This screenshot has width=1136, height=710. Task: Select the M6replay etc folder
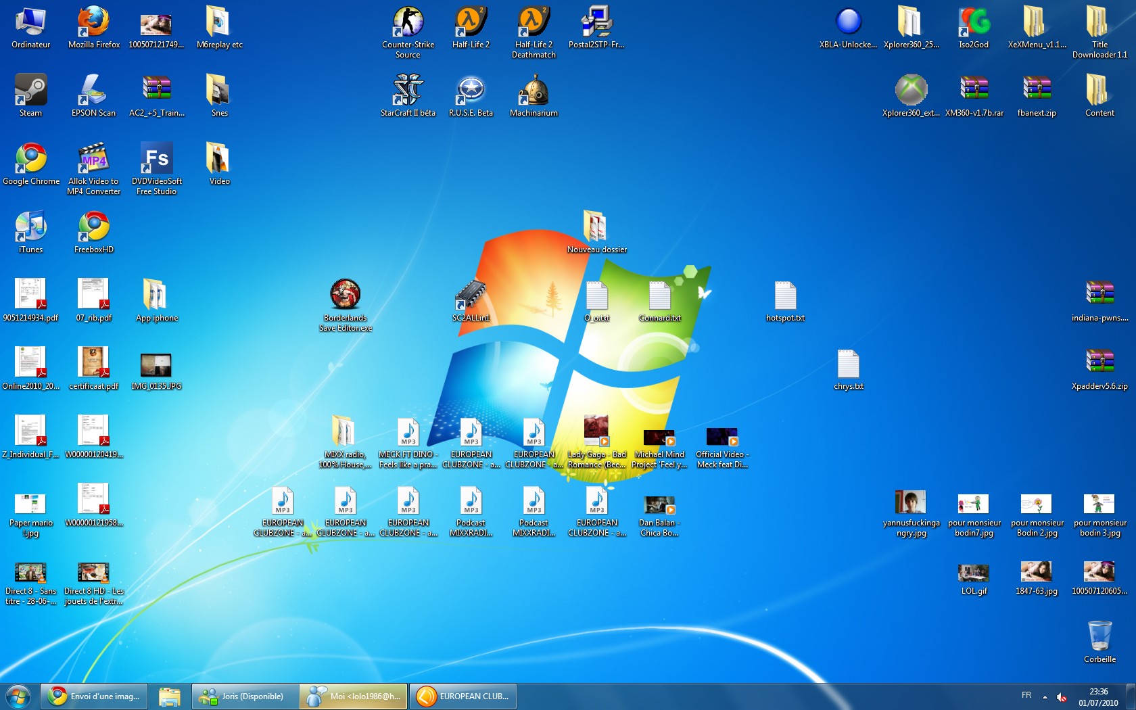[219, 28]
